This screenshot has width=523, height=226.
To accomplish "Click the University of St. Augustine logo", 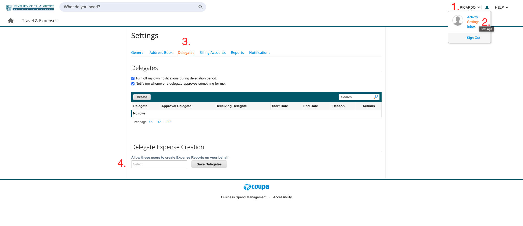I will [30, 8].
